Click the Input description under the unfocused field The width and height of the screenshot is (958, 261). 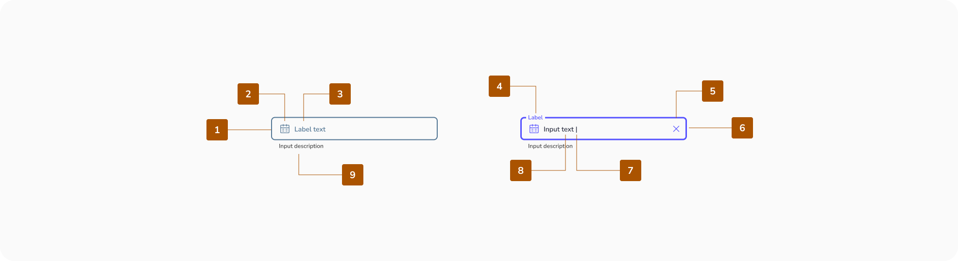[x=301, y=146]
